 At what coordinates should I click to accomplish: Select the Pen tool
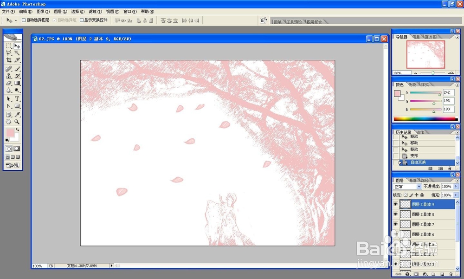[9, 106]
